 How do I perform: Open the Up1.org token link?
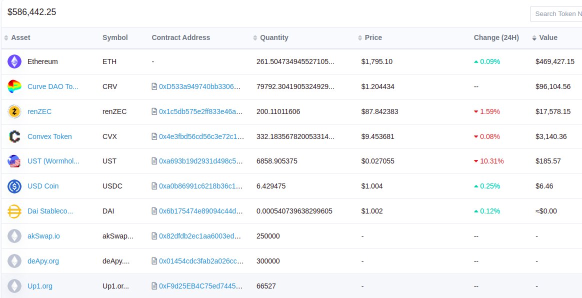(x=39, y=286)
